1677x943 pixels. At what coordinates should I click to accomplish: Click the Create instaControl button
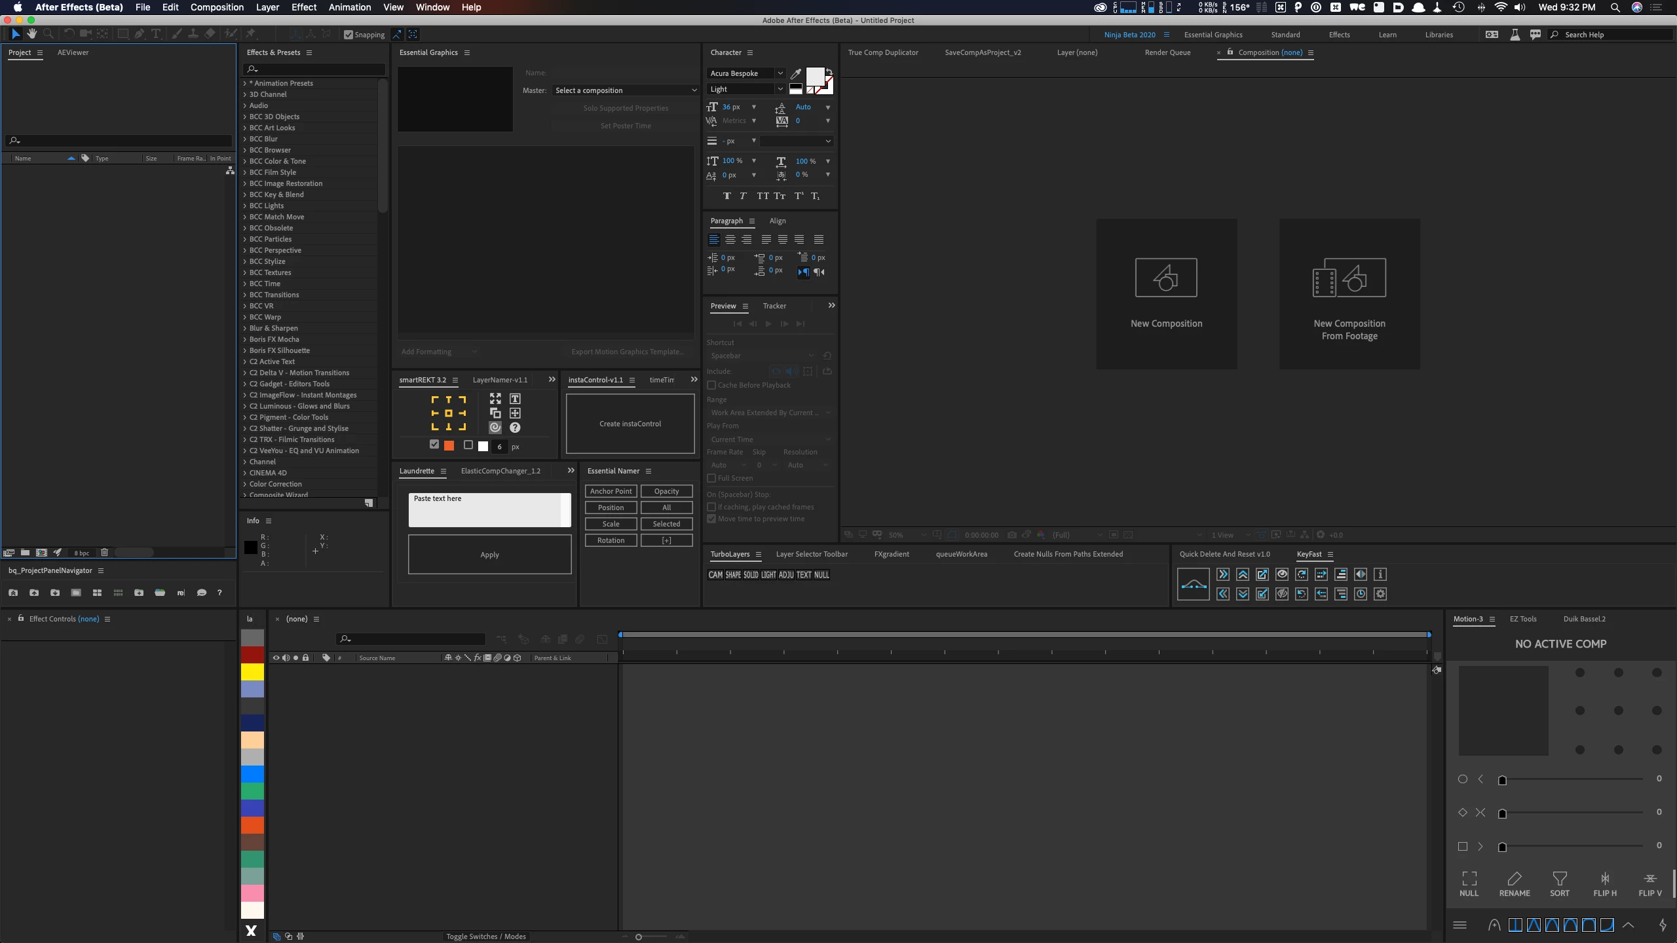click(630, 424)
